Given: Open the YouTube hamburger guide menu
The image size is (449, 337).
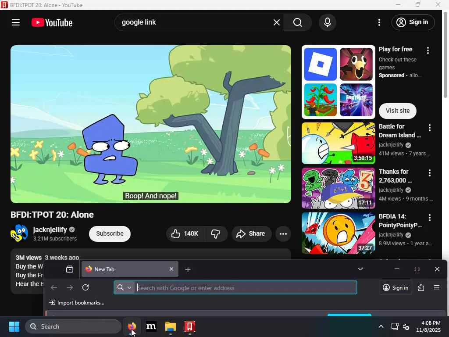Looking at the screenshot, I should [x=16, y=22].
